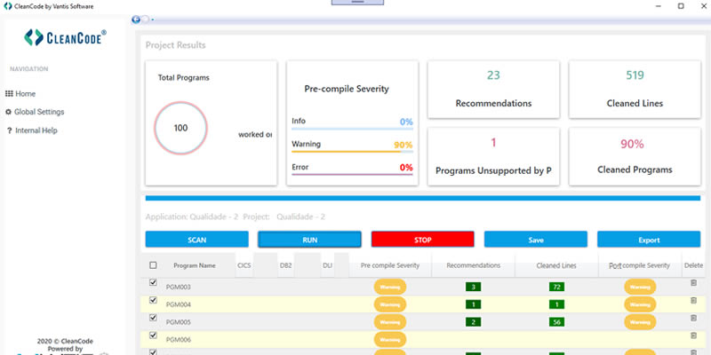Click the Export button

click(x=649, y=240)
